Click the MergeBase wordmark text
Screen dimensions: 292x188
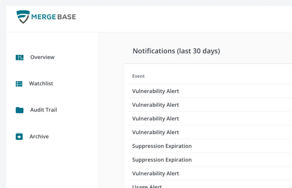click(x=53, y=17)
